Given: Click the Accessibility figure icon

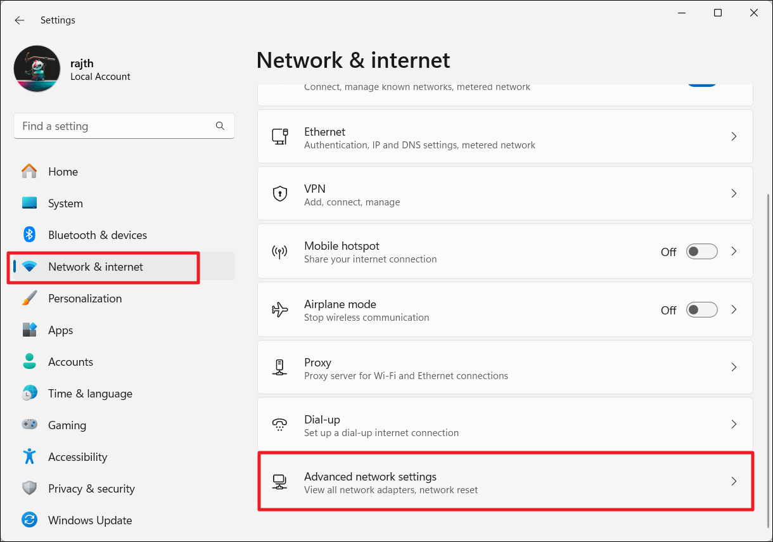Looking at the screenshot, I should coord(29,457).
